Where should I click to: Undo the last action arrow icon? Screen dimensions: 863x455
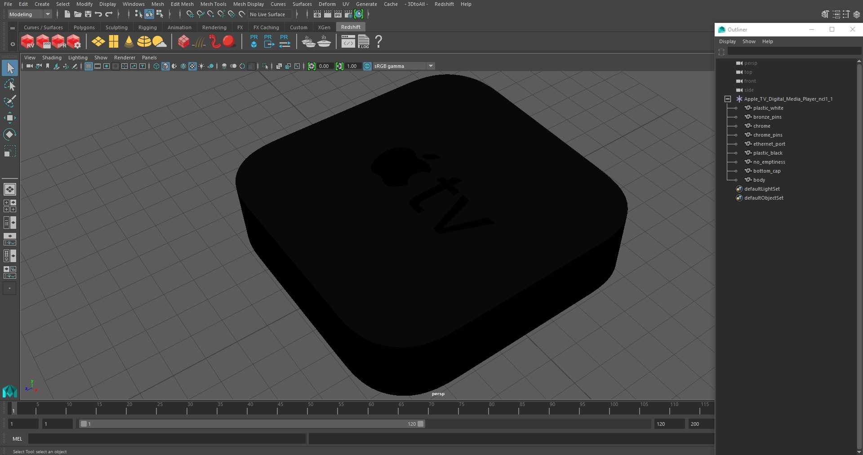[98, 14]
